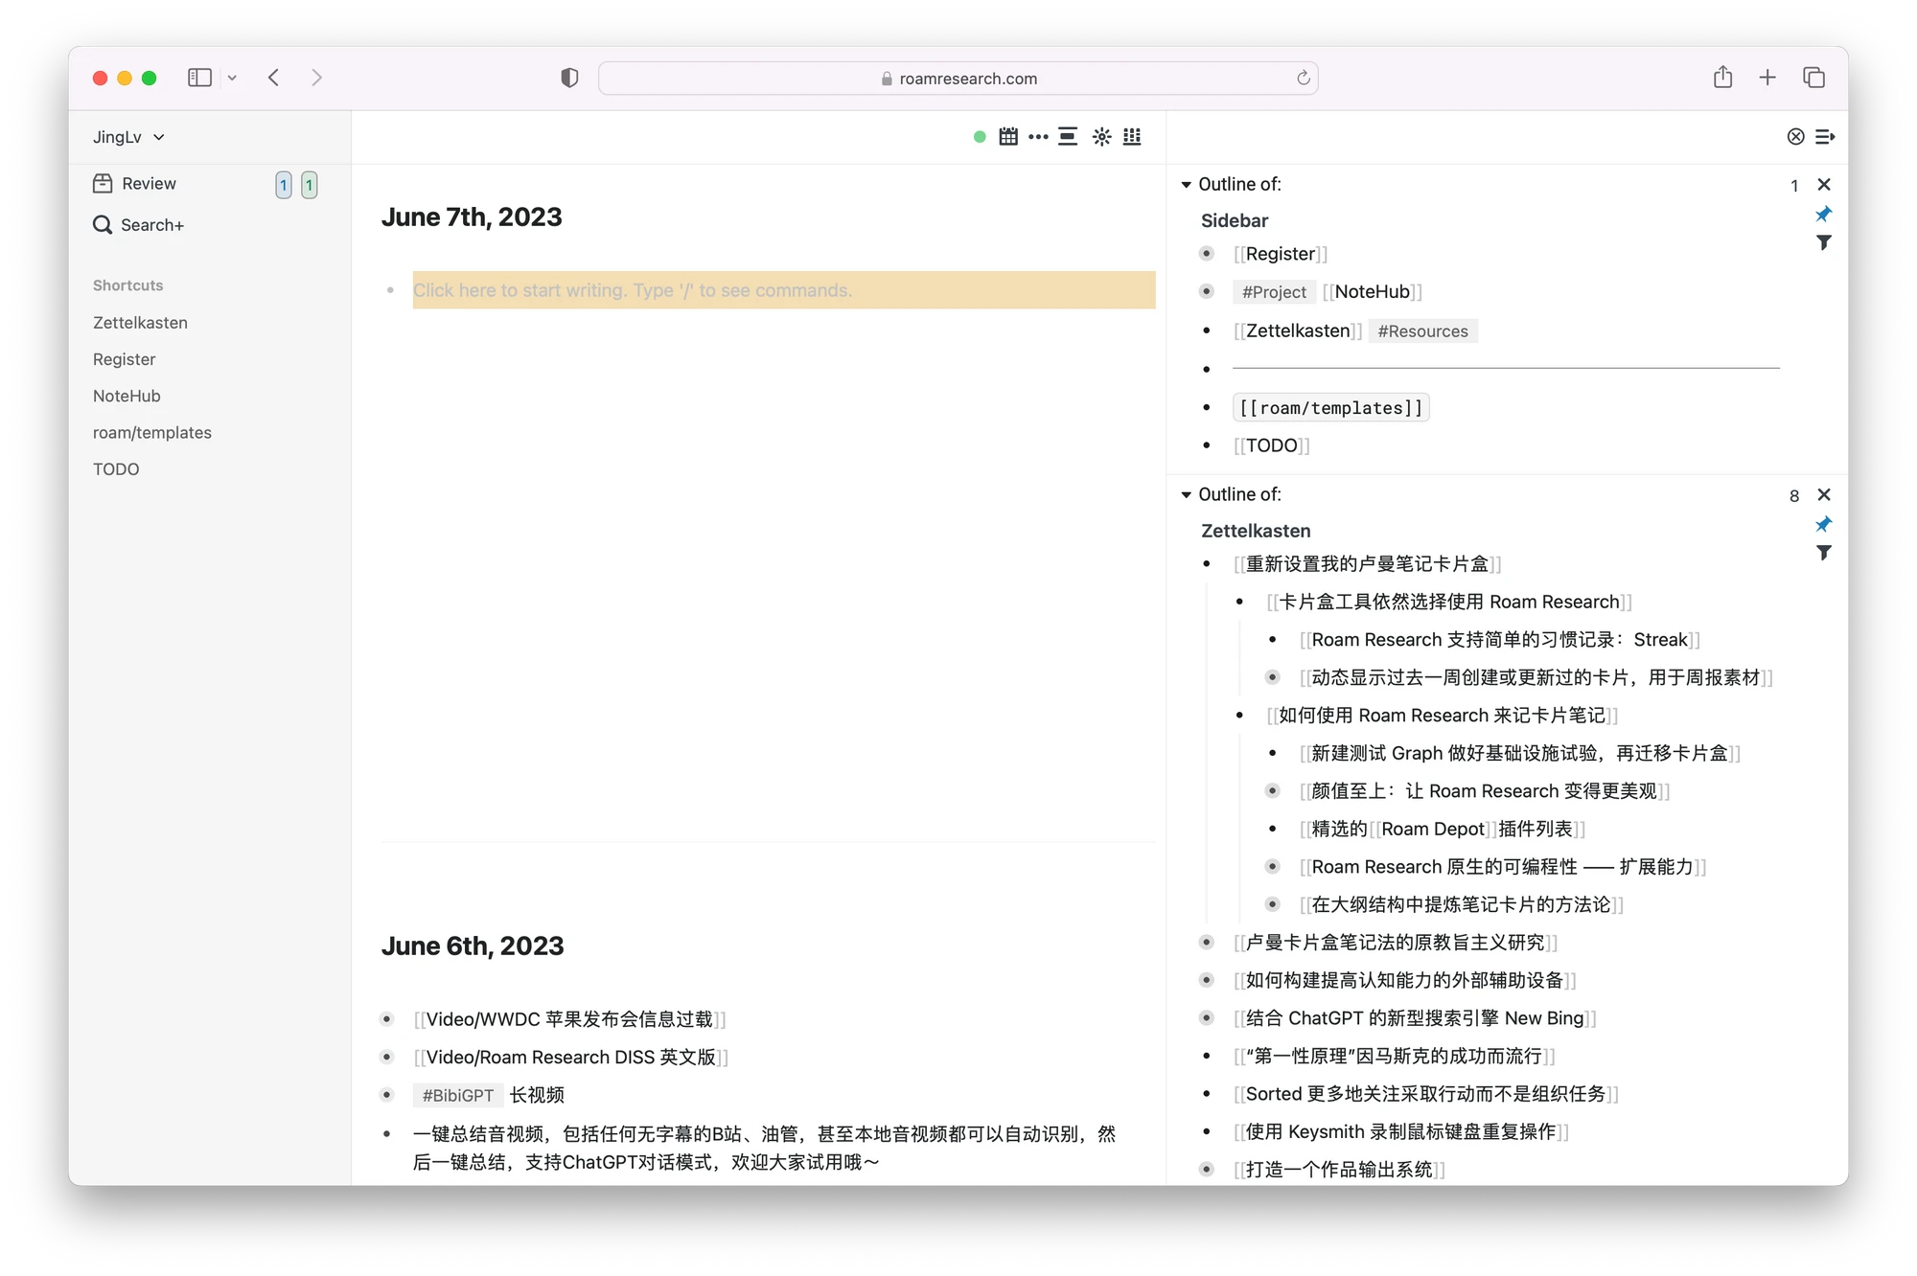Open link 结合 ChatGPT 的新型搜索引擎 New Bing
Image resolution: width=1917 pixels, height=1276 pixels.
click(x=1414, y=1018)
